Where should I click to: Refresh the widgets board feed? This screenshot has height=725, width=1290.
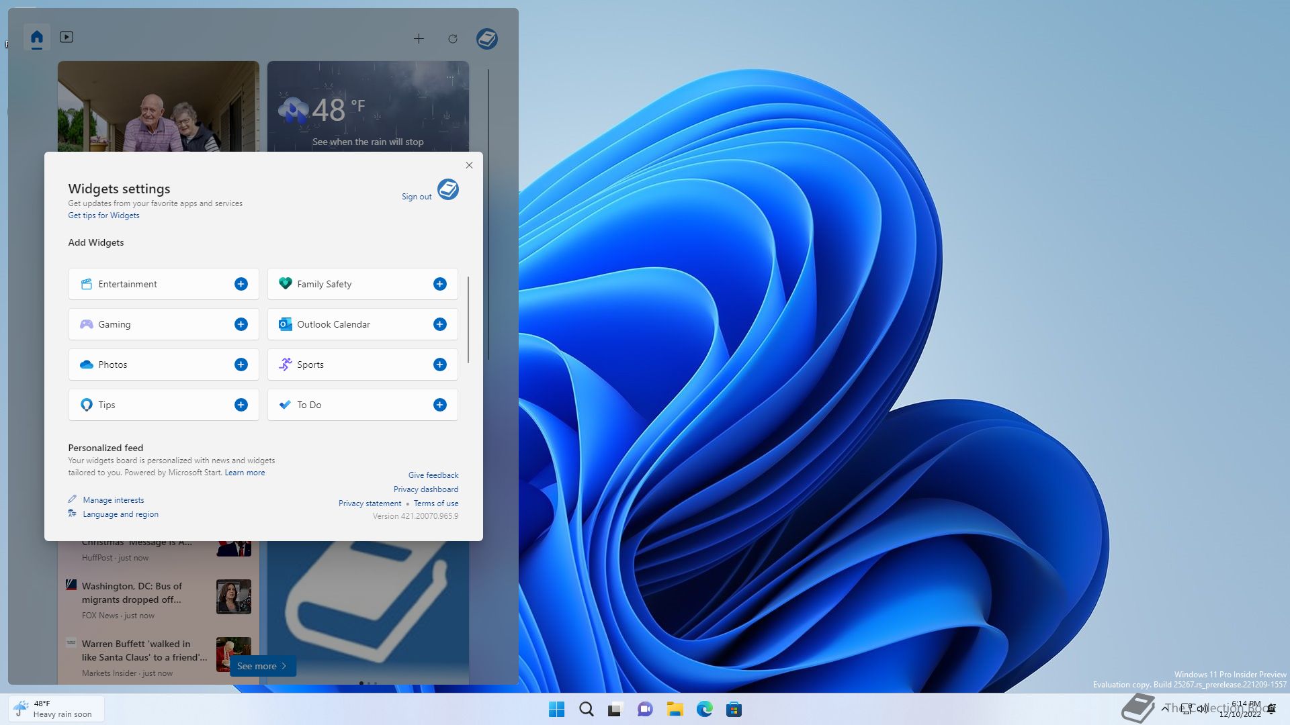click(453, 39)
